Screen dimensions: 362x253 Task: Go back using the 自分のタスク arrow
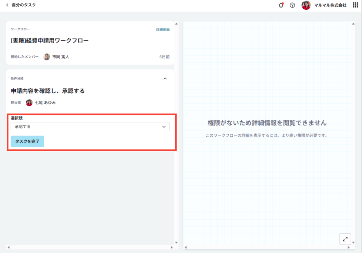[x=7, y=5]
